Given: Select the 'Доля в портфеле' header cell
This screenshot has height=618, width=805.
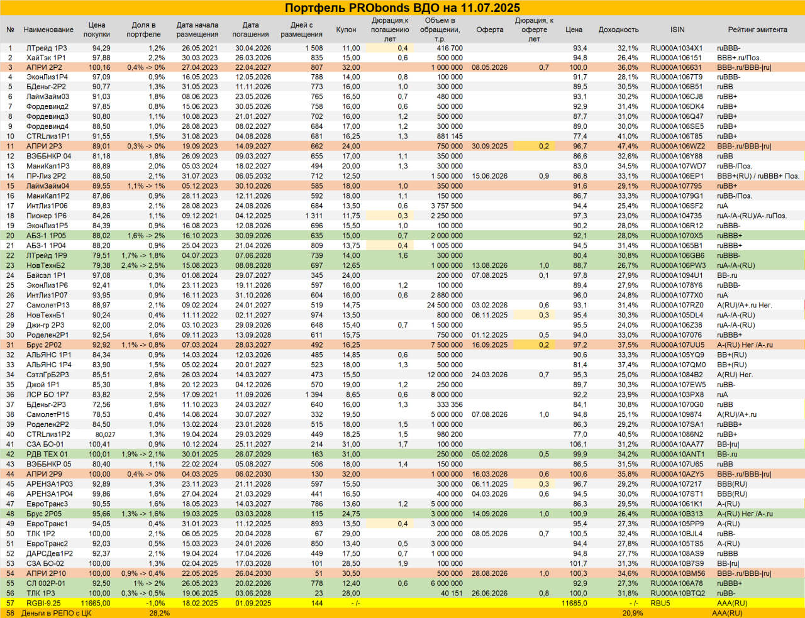Looking at the screenshot, I should coord(143,30).
